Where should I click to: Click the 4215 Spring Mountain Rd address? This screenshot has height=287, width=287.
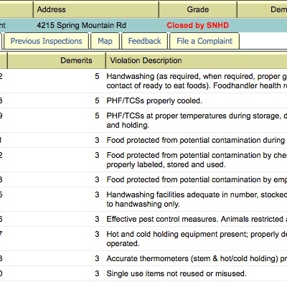[82, 25]
